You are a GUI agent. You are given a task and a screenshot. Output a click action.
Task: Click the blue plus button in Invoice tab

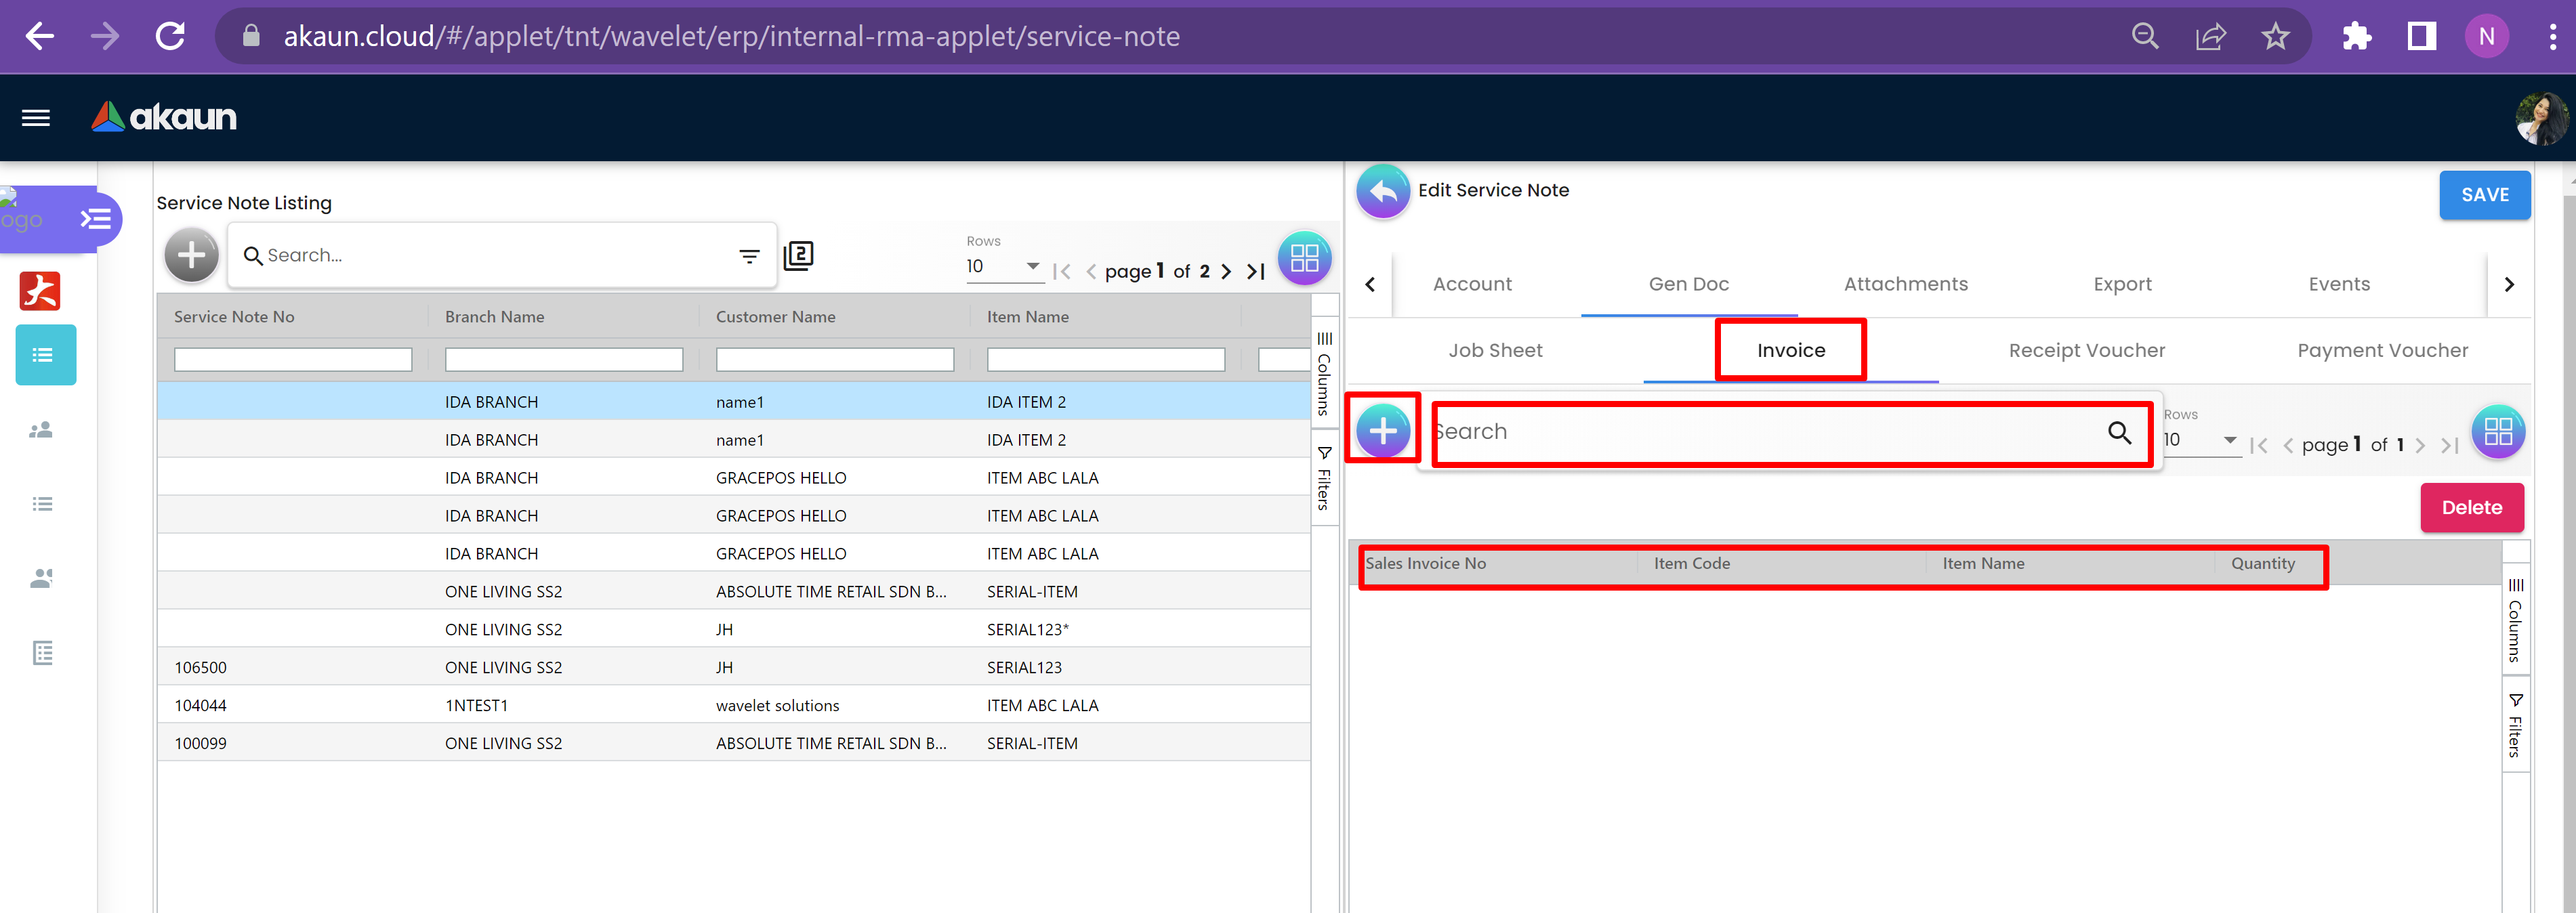point(1382,431)
